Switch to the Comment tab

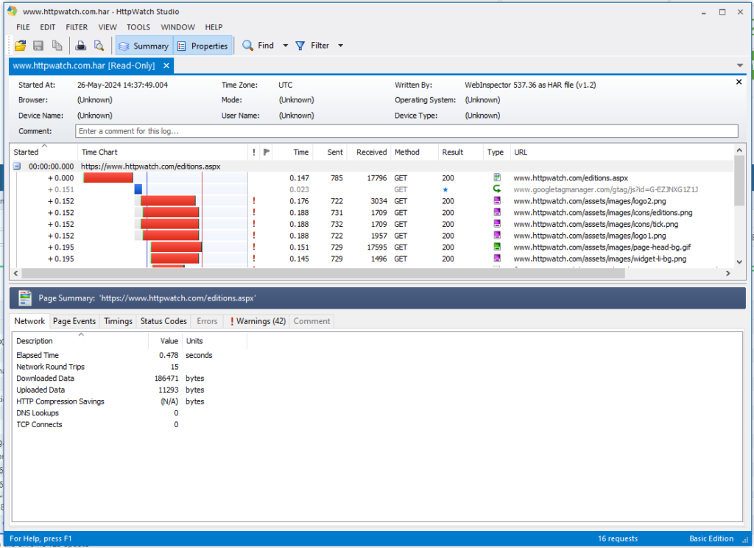click(x=311, y=321)
